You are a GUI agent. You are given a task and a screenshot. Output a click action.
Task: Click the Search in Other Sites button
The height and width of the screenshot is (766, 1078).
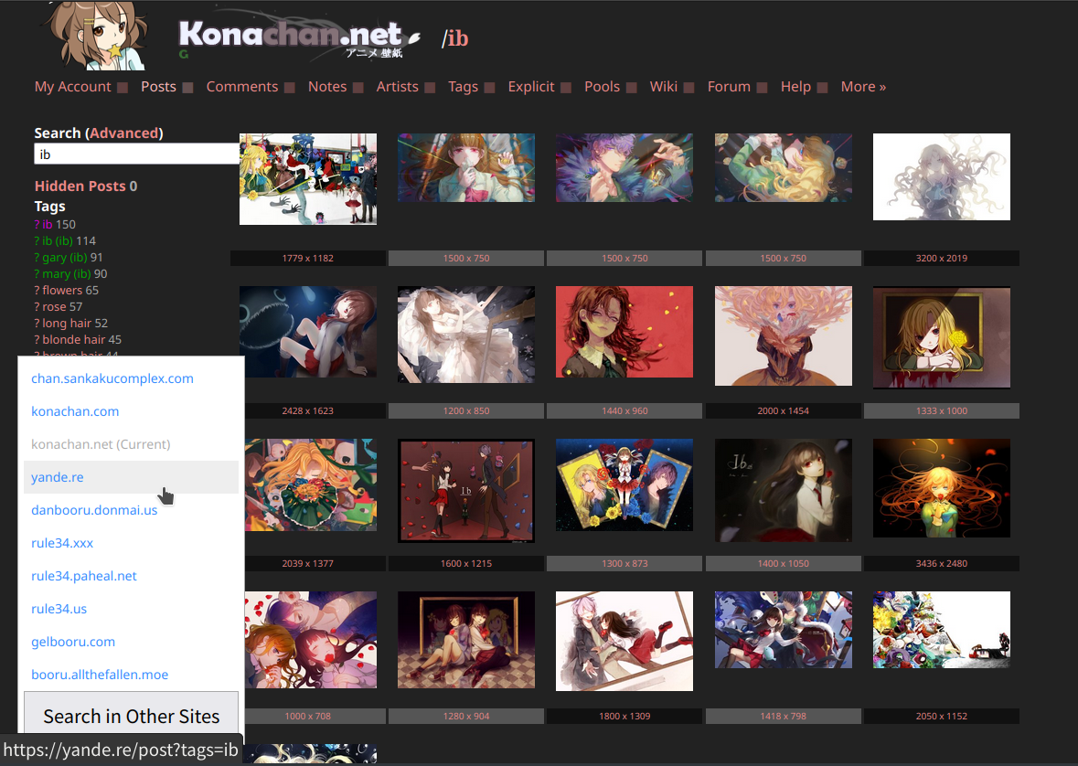click(132, 716)
